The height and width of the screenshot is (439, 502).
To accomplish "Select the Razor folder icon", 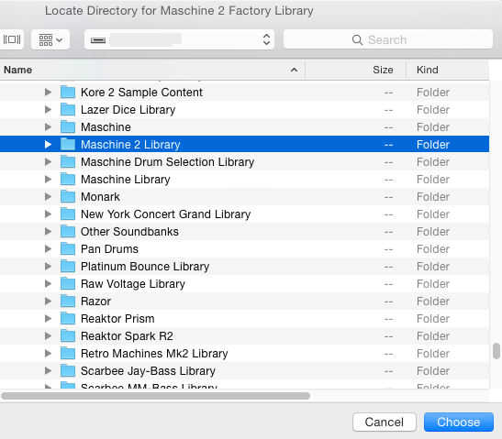I will [68, 302].
